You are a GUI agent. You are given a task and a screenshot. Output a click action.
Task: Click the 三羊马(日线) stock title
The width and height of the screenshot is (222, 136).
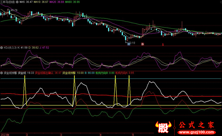8,2
